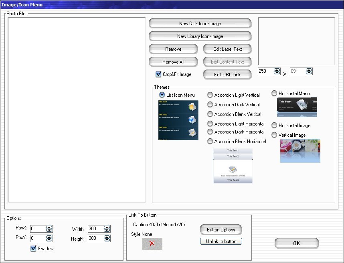
Task: Click the Vertical Image preview thumbnail
Action: (x=300, y=151)
